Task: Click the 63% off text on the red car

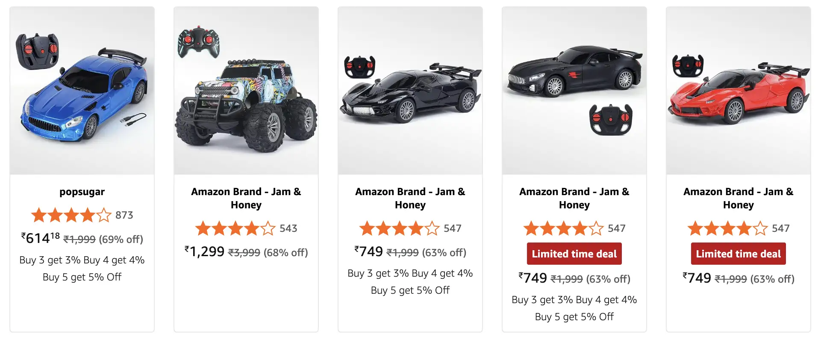Action: click(772, 278)
